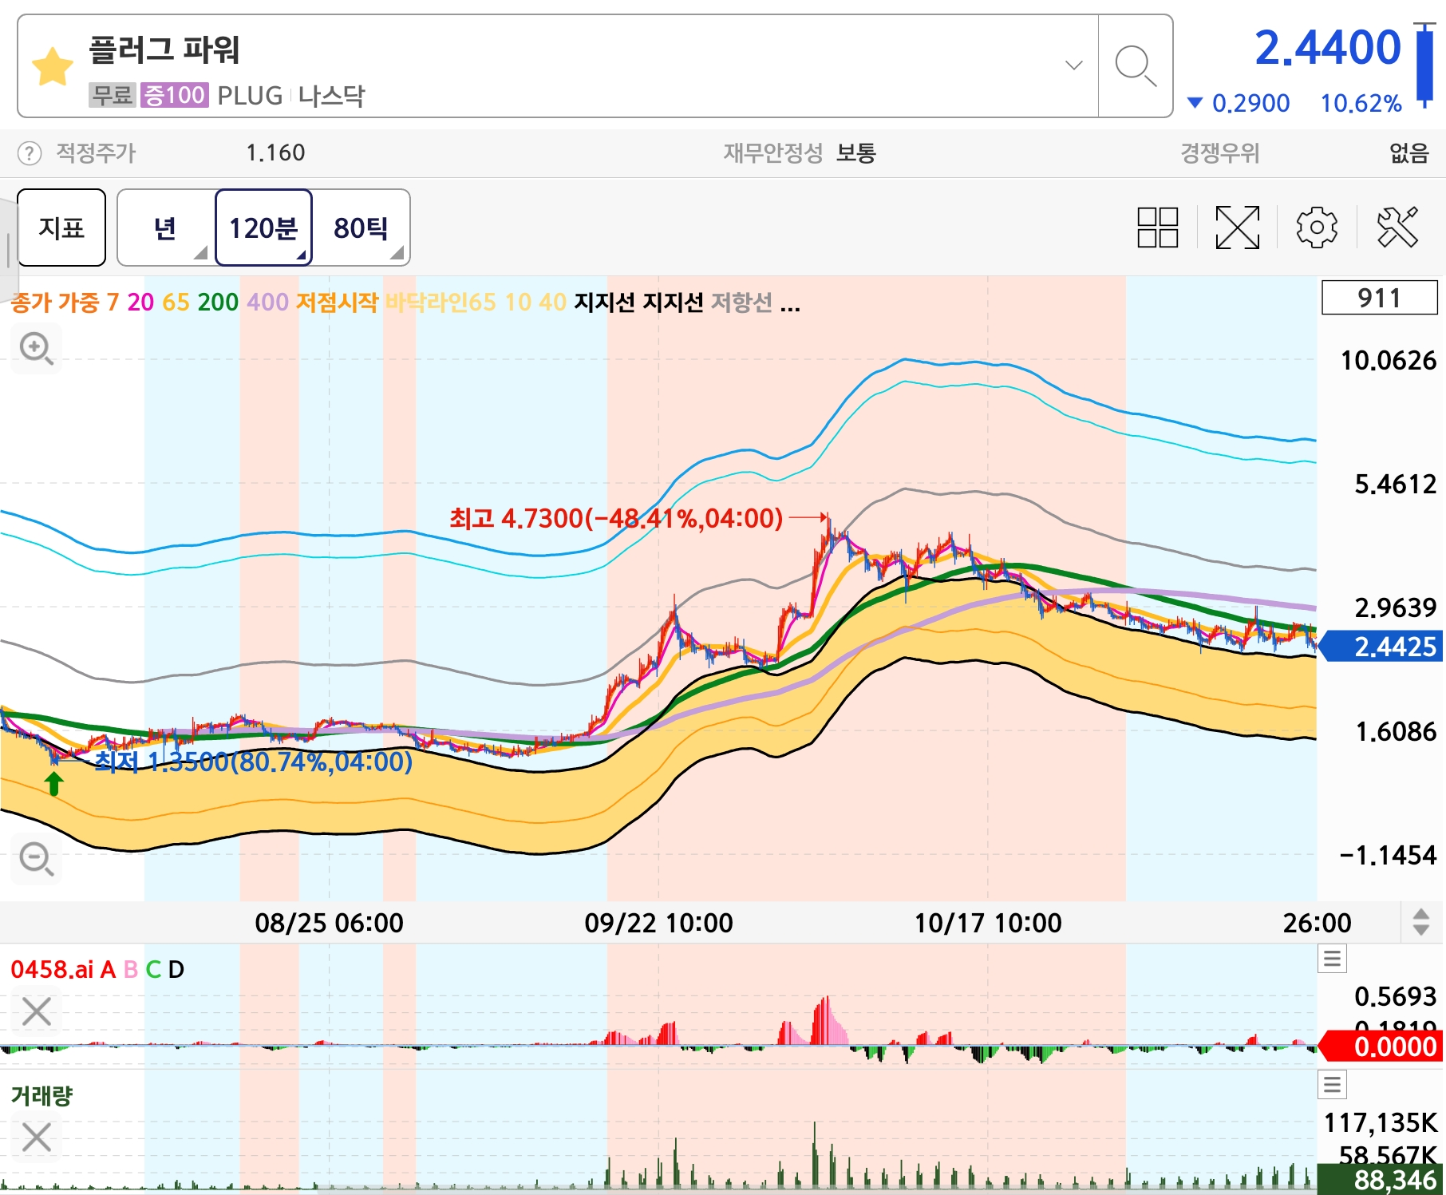Click the 적정주가 value 1.160
The image size is (1446, 1195).
[x=275, y=152]
